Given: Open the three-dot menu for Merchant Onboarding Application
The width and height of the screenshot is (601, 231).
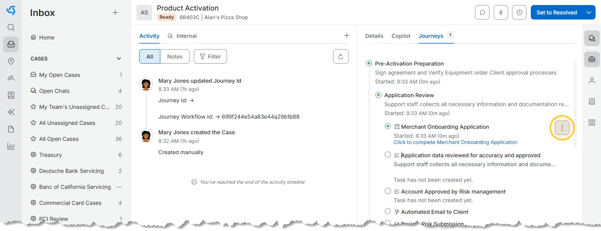Looking at the screenshot, I should click(562, 128).
